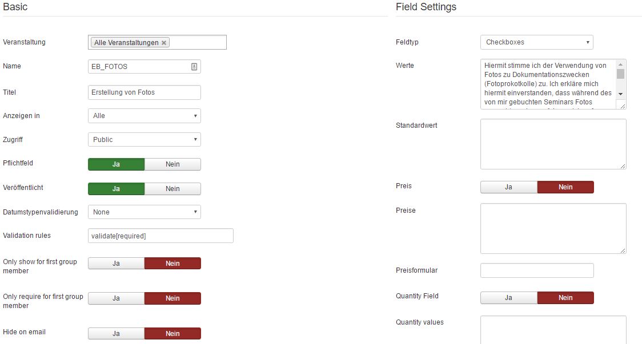Screen dimensions: 642x344
Task: Click the Validation rules input field
Action: point(160,236)
